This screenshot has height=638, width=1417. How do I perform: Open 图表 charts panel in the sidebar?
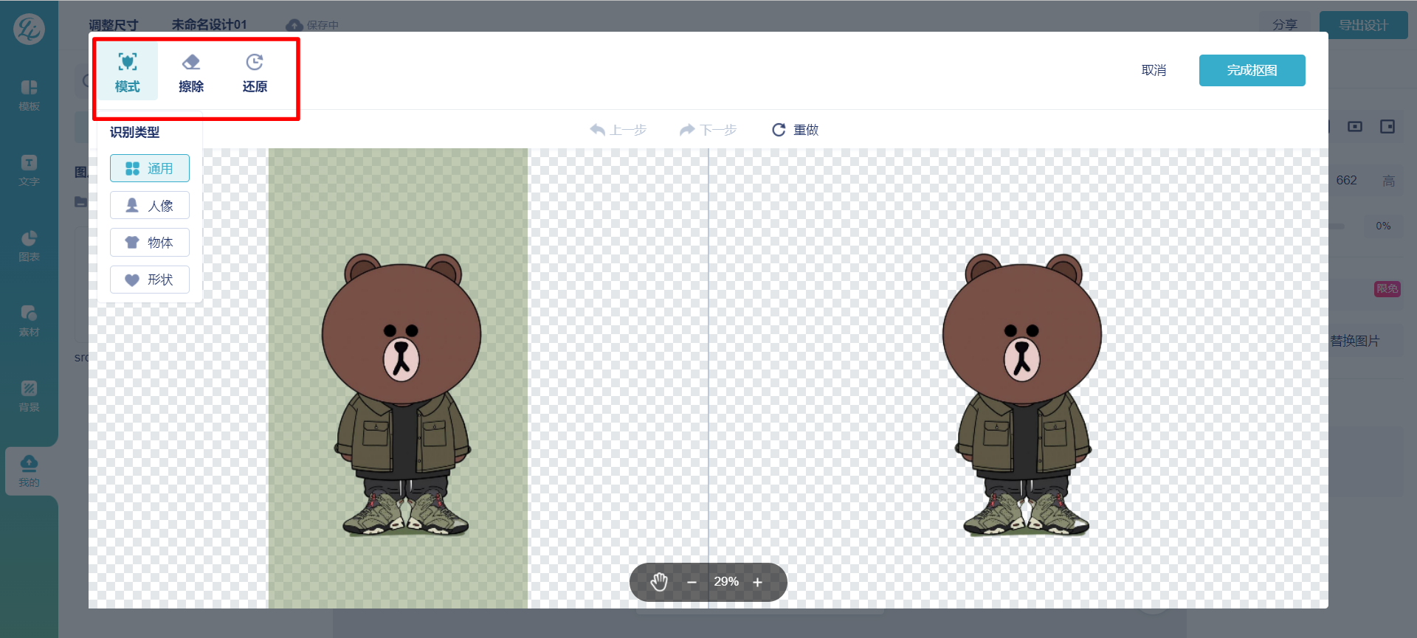[x=29, y=246]
